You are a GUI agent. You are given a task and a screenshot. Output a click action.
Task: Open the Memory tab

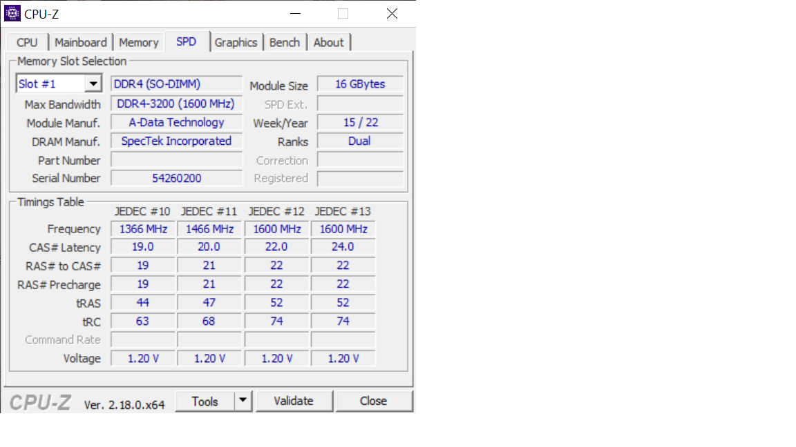139,43
